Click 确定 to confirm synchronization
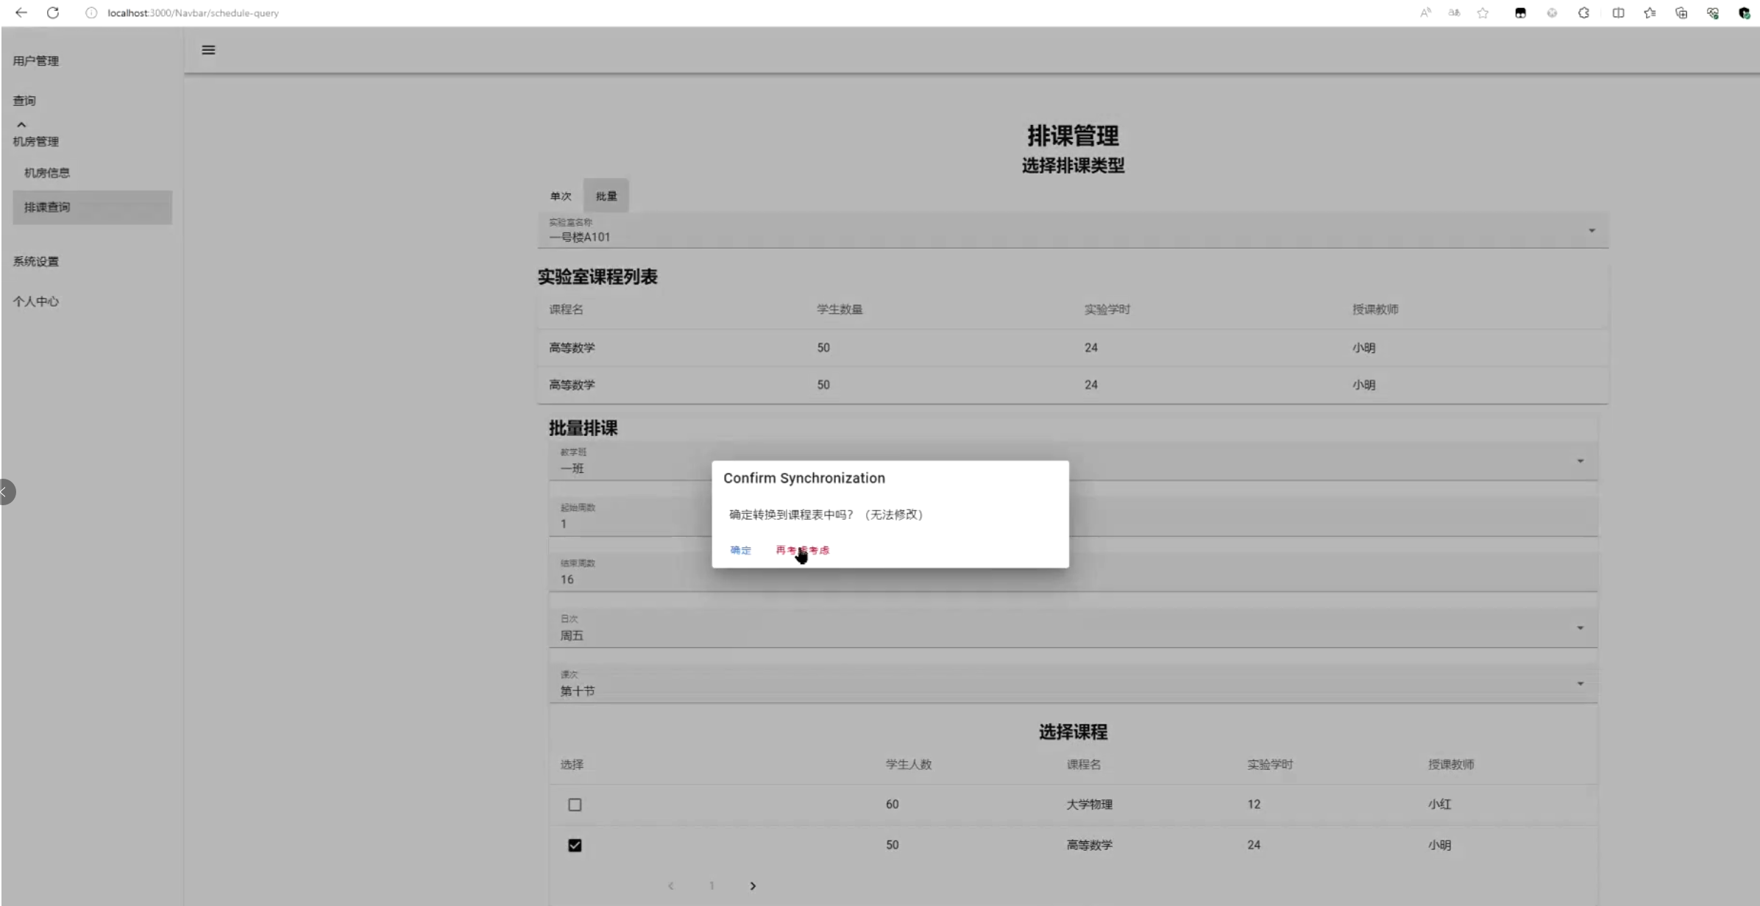This screenshot has width=1760, height=906. pos(740,549)
